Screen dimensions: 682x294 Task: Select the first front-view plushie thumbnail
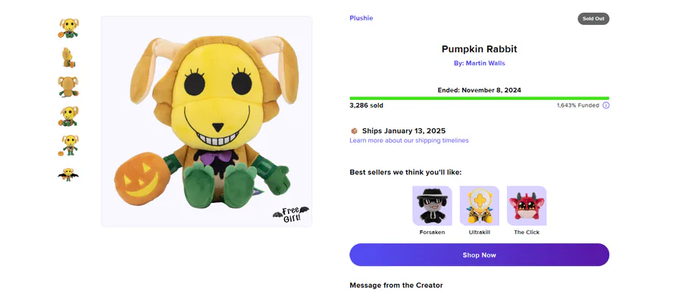click(x=68, y=28)
